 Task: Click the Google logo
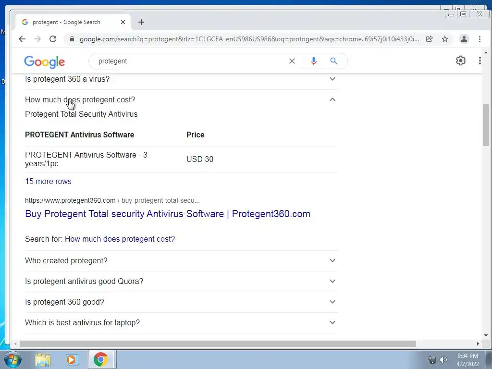pyautogui.click(x=45, y=62)
